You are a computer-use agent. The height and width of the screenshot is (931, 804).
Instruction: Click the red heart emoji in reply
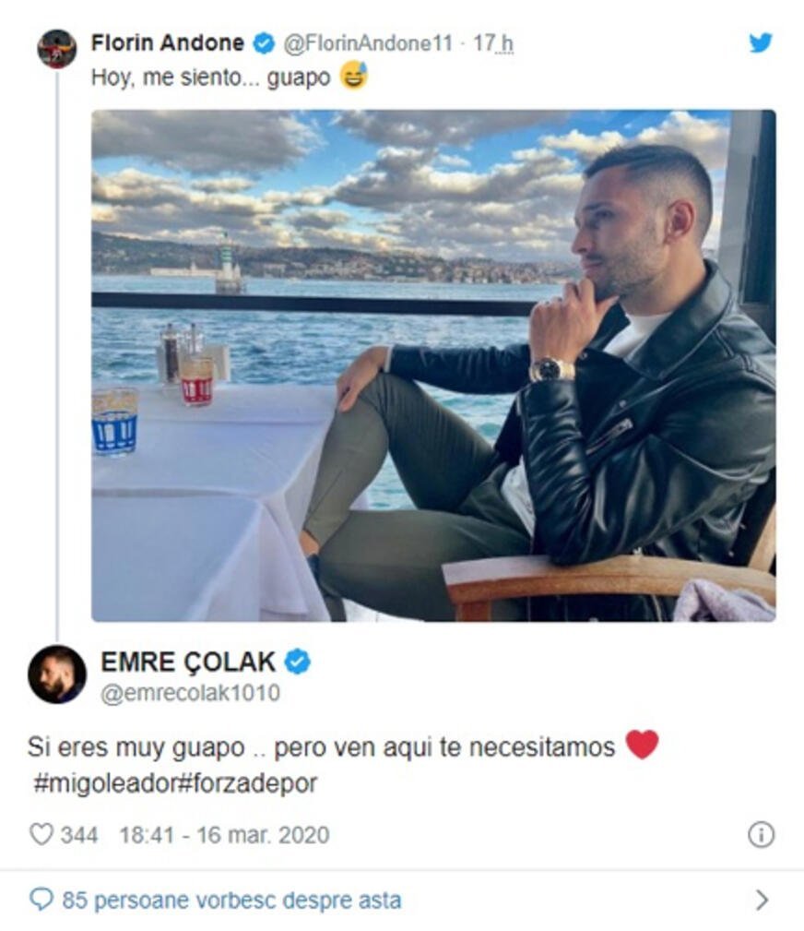click(x=642, y=745)
